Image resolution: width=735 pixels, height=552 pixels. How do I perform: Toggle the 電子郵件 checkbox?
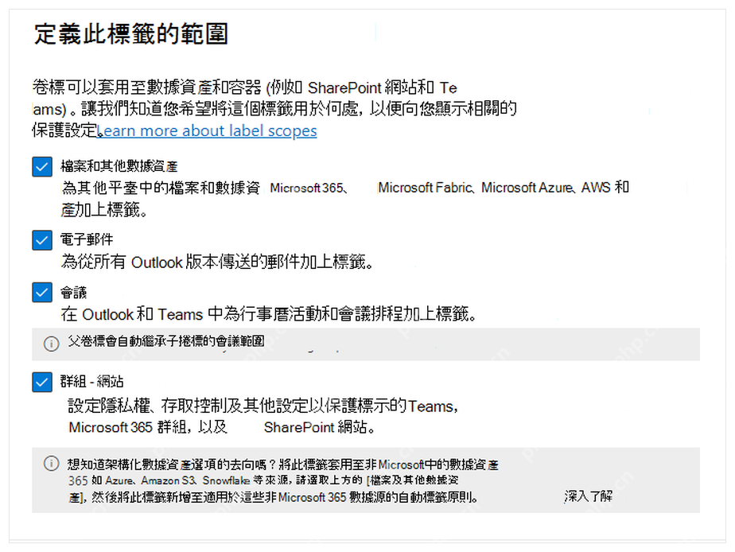42,240
